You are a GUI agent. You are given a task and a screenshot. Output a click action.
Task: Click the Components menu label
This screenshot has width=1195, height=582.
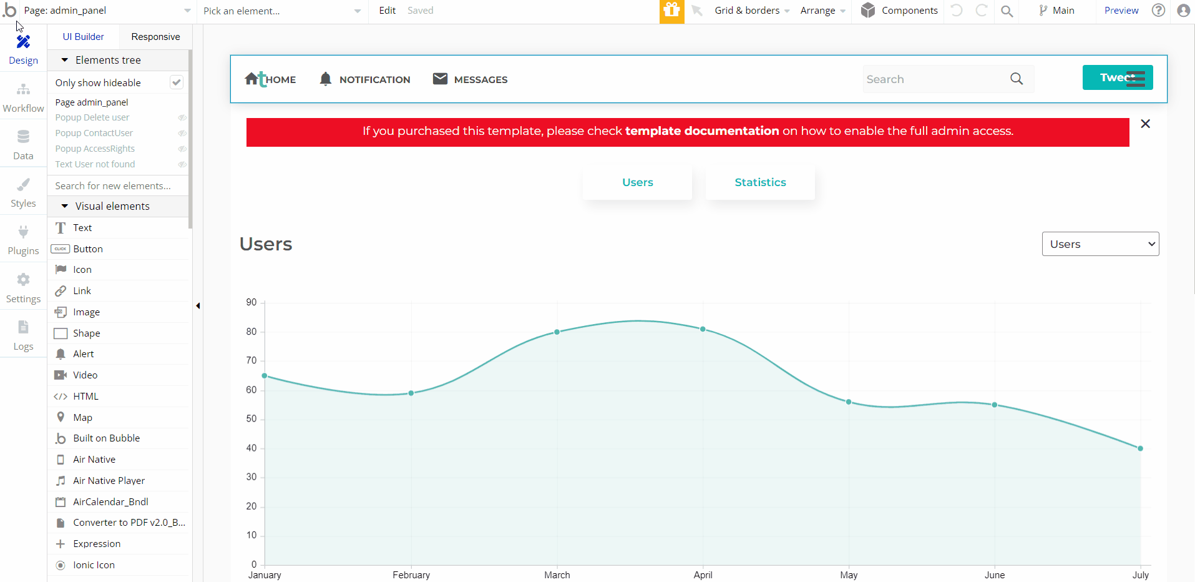909,11
